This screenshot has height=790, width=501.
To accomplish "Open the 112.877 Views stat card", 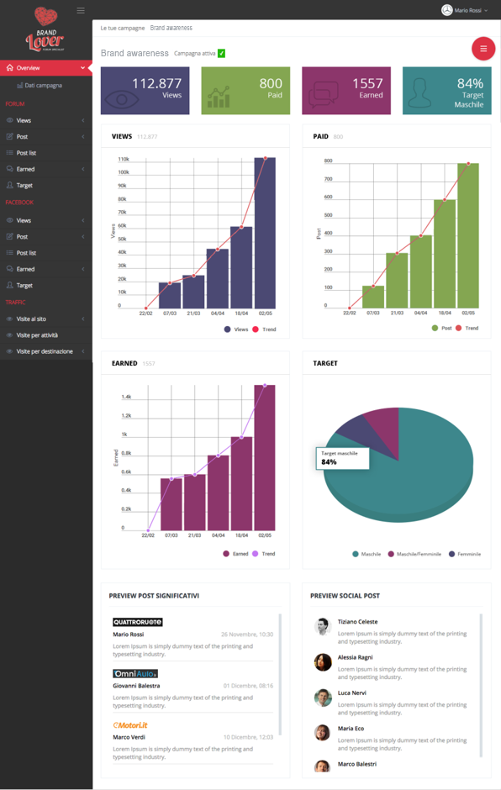I will [145, 91].
